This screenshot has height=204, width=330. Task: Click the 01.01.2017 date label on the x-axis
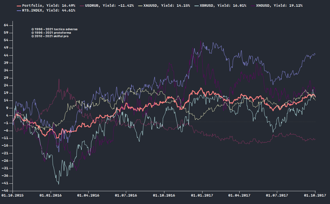tap(202, 195)
